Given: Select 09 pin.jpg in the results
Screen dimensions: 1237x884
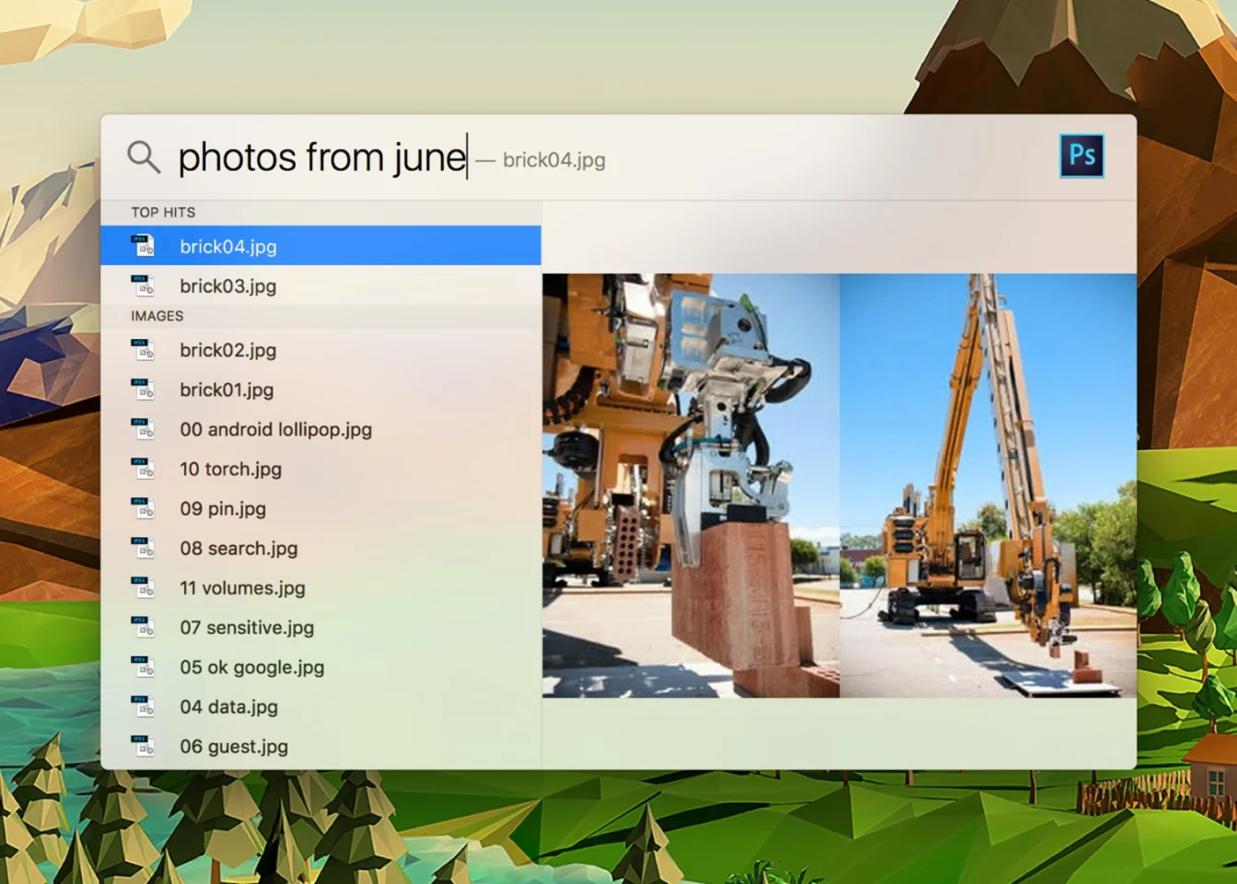Looking at the screenshot, I should click(x=222, y=508).
